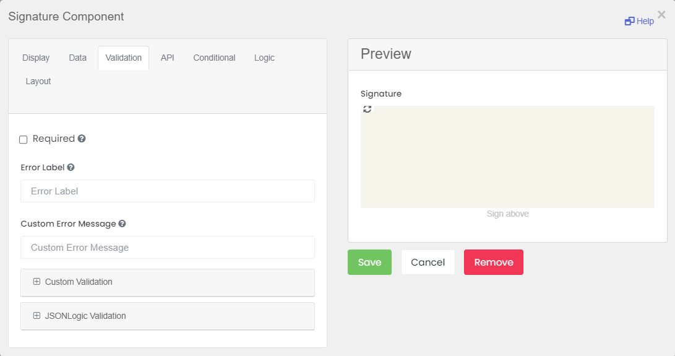Click the Required help question-mark icon
The image size is (675, 356).
[82, 138]
